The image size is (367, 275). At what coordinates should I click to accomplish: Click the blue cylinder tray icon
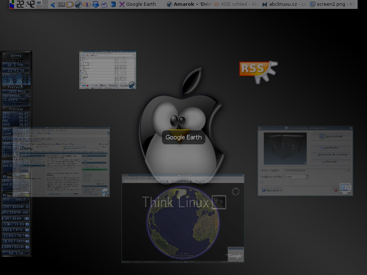113,4
